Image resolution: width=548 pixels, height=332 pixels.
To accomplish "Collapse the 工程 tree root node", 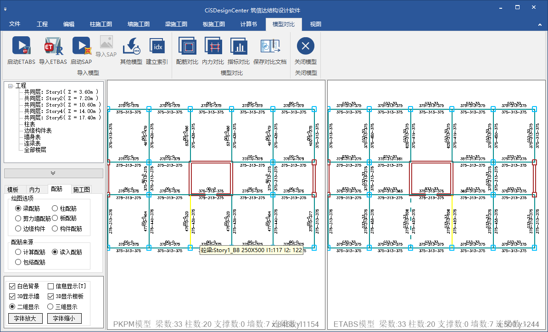I will (11, 86).
